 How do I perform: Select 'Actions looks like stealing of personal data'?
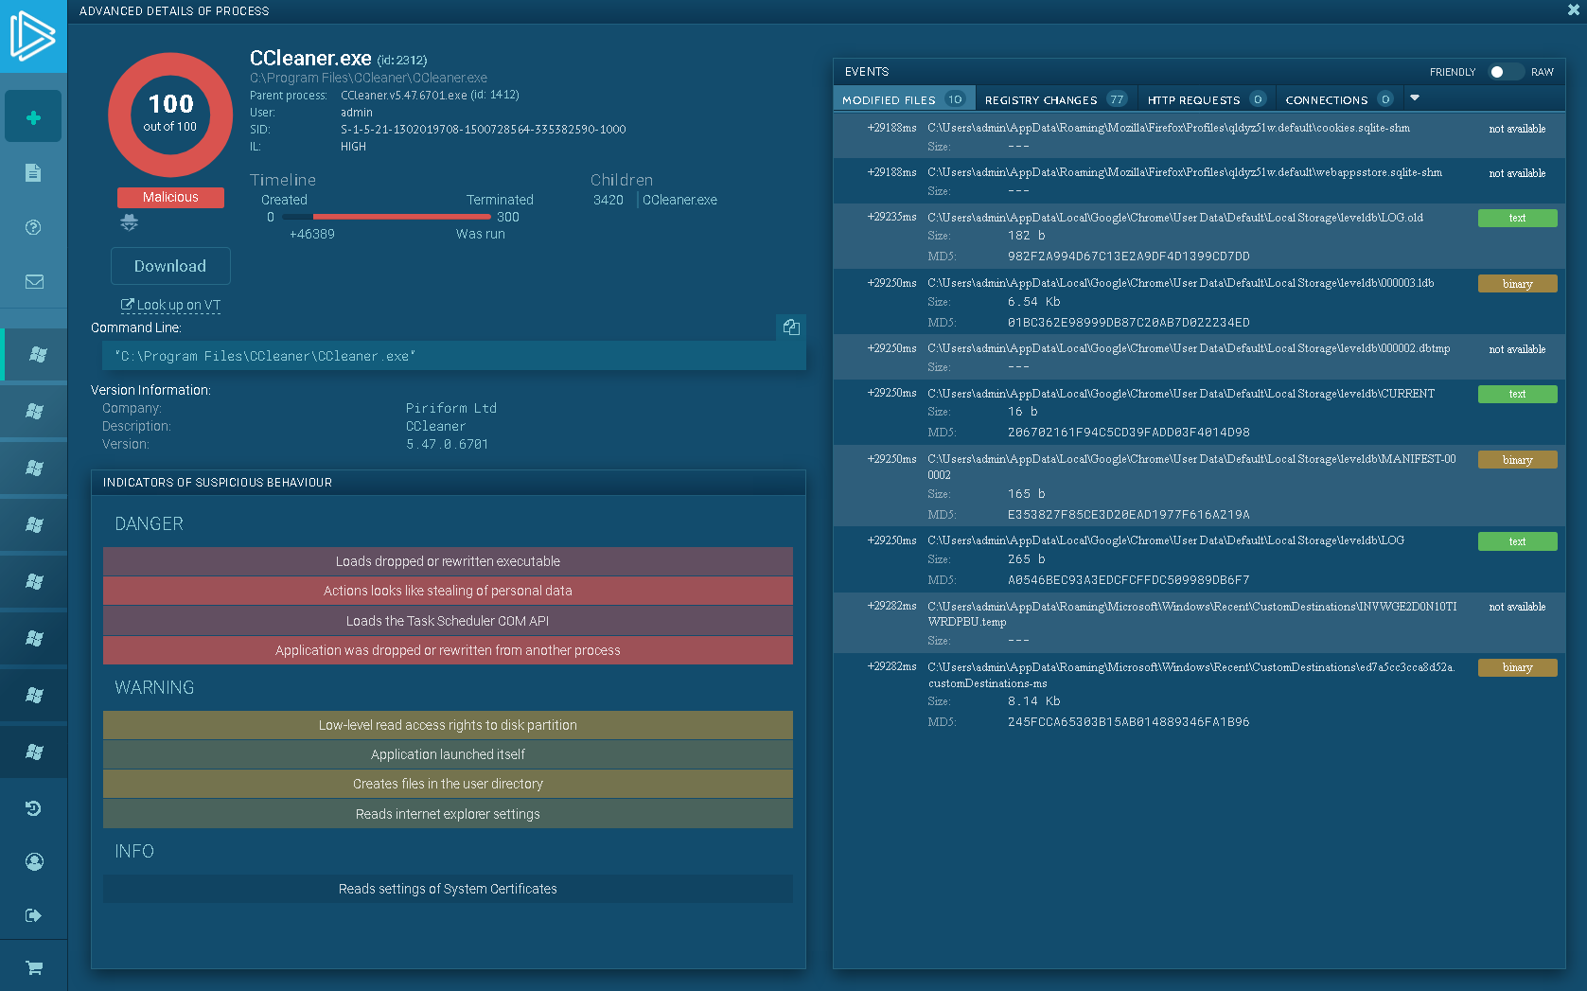pyautogui.click(x=448, y=591)
